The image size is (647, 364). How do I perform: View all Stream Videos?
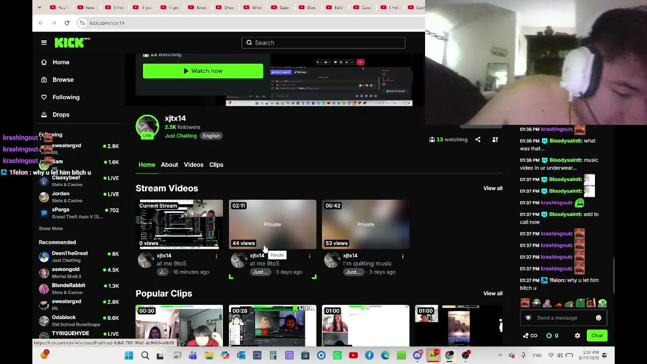493,188
